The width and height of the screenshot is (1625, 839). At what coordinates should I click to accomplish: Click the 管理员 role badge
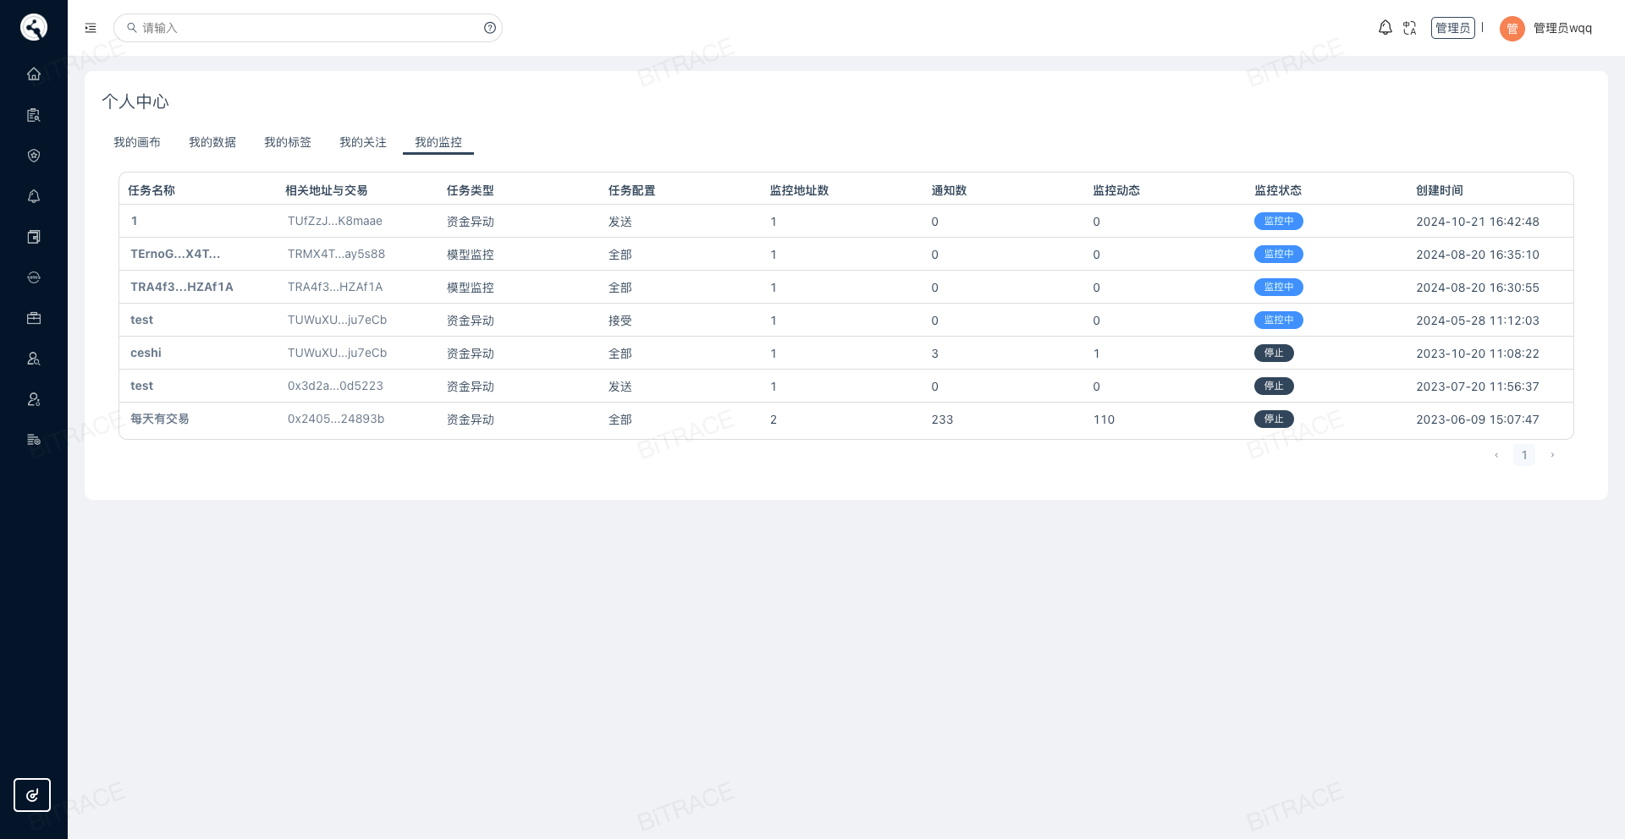click(1452, 28)
